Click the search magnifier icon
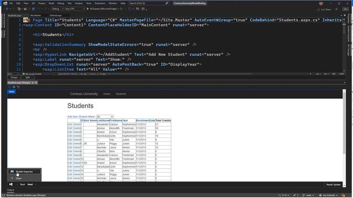This screenshot has height=198, width=353. pos(167,3)
